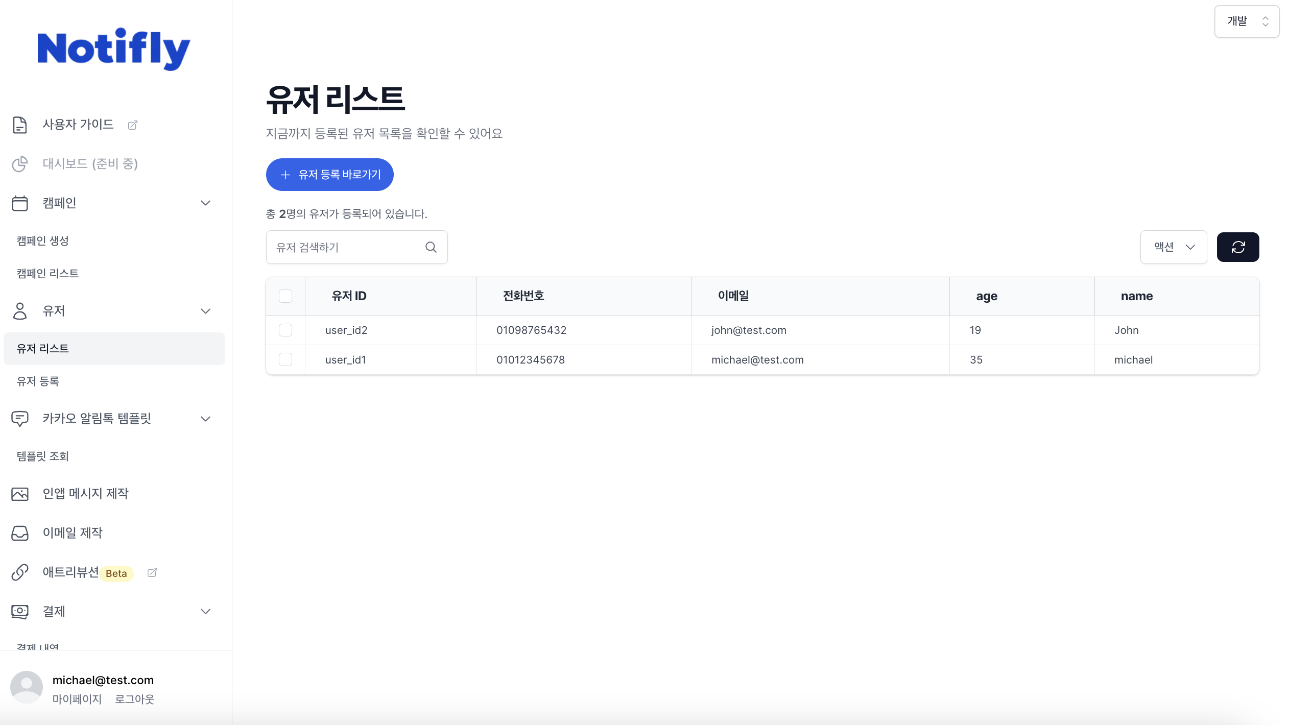Focus the 유저 검색하기 search field
Image resolution: width=1289 pixels, height=725 pixels.
point(357,247)
